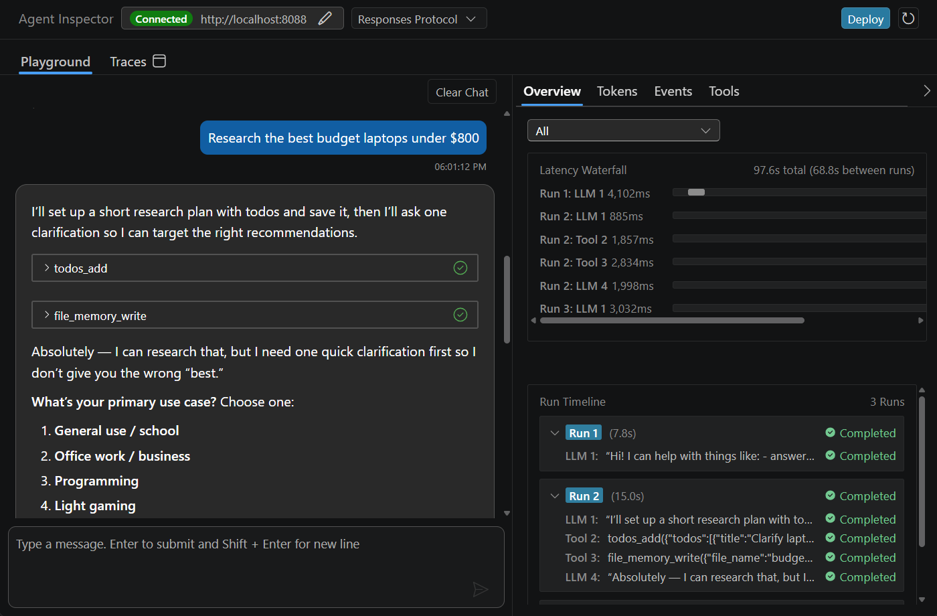Click the right chevron past the Tools tab
Viewport: 937px width, 616px height.
(x=927, y=90)
